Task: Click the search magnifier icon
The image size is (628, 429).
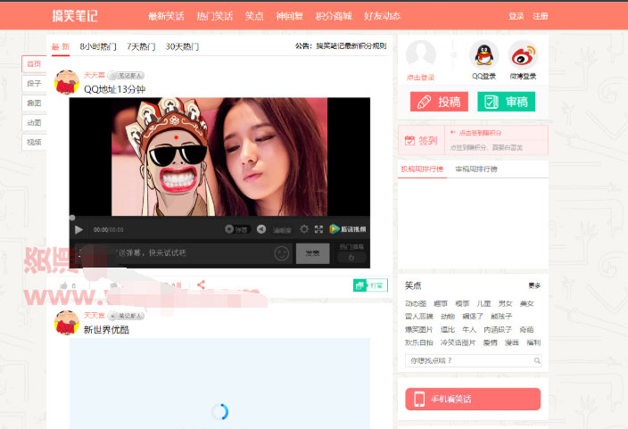Action: coord(537,360)
